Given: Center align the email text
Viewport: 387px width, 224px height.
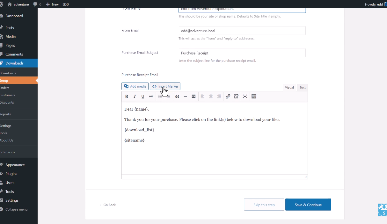Looking at the screenshot, I should [211, 97].
